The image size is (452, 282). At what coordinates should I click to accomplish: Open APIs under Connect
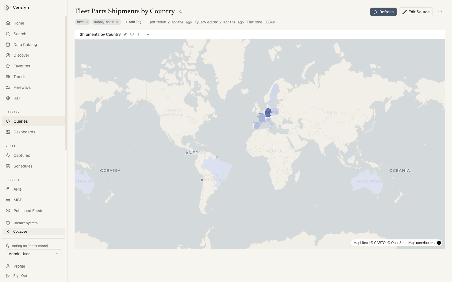[34, 189]
